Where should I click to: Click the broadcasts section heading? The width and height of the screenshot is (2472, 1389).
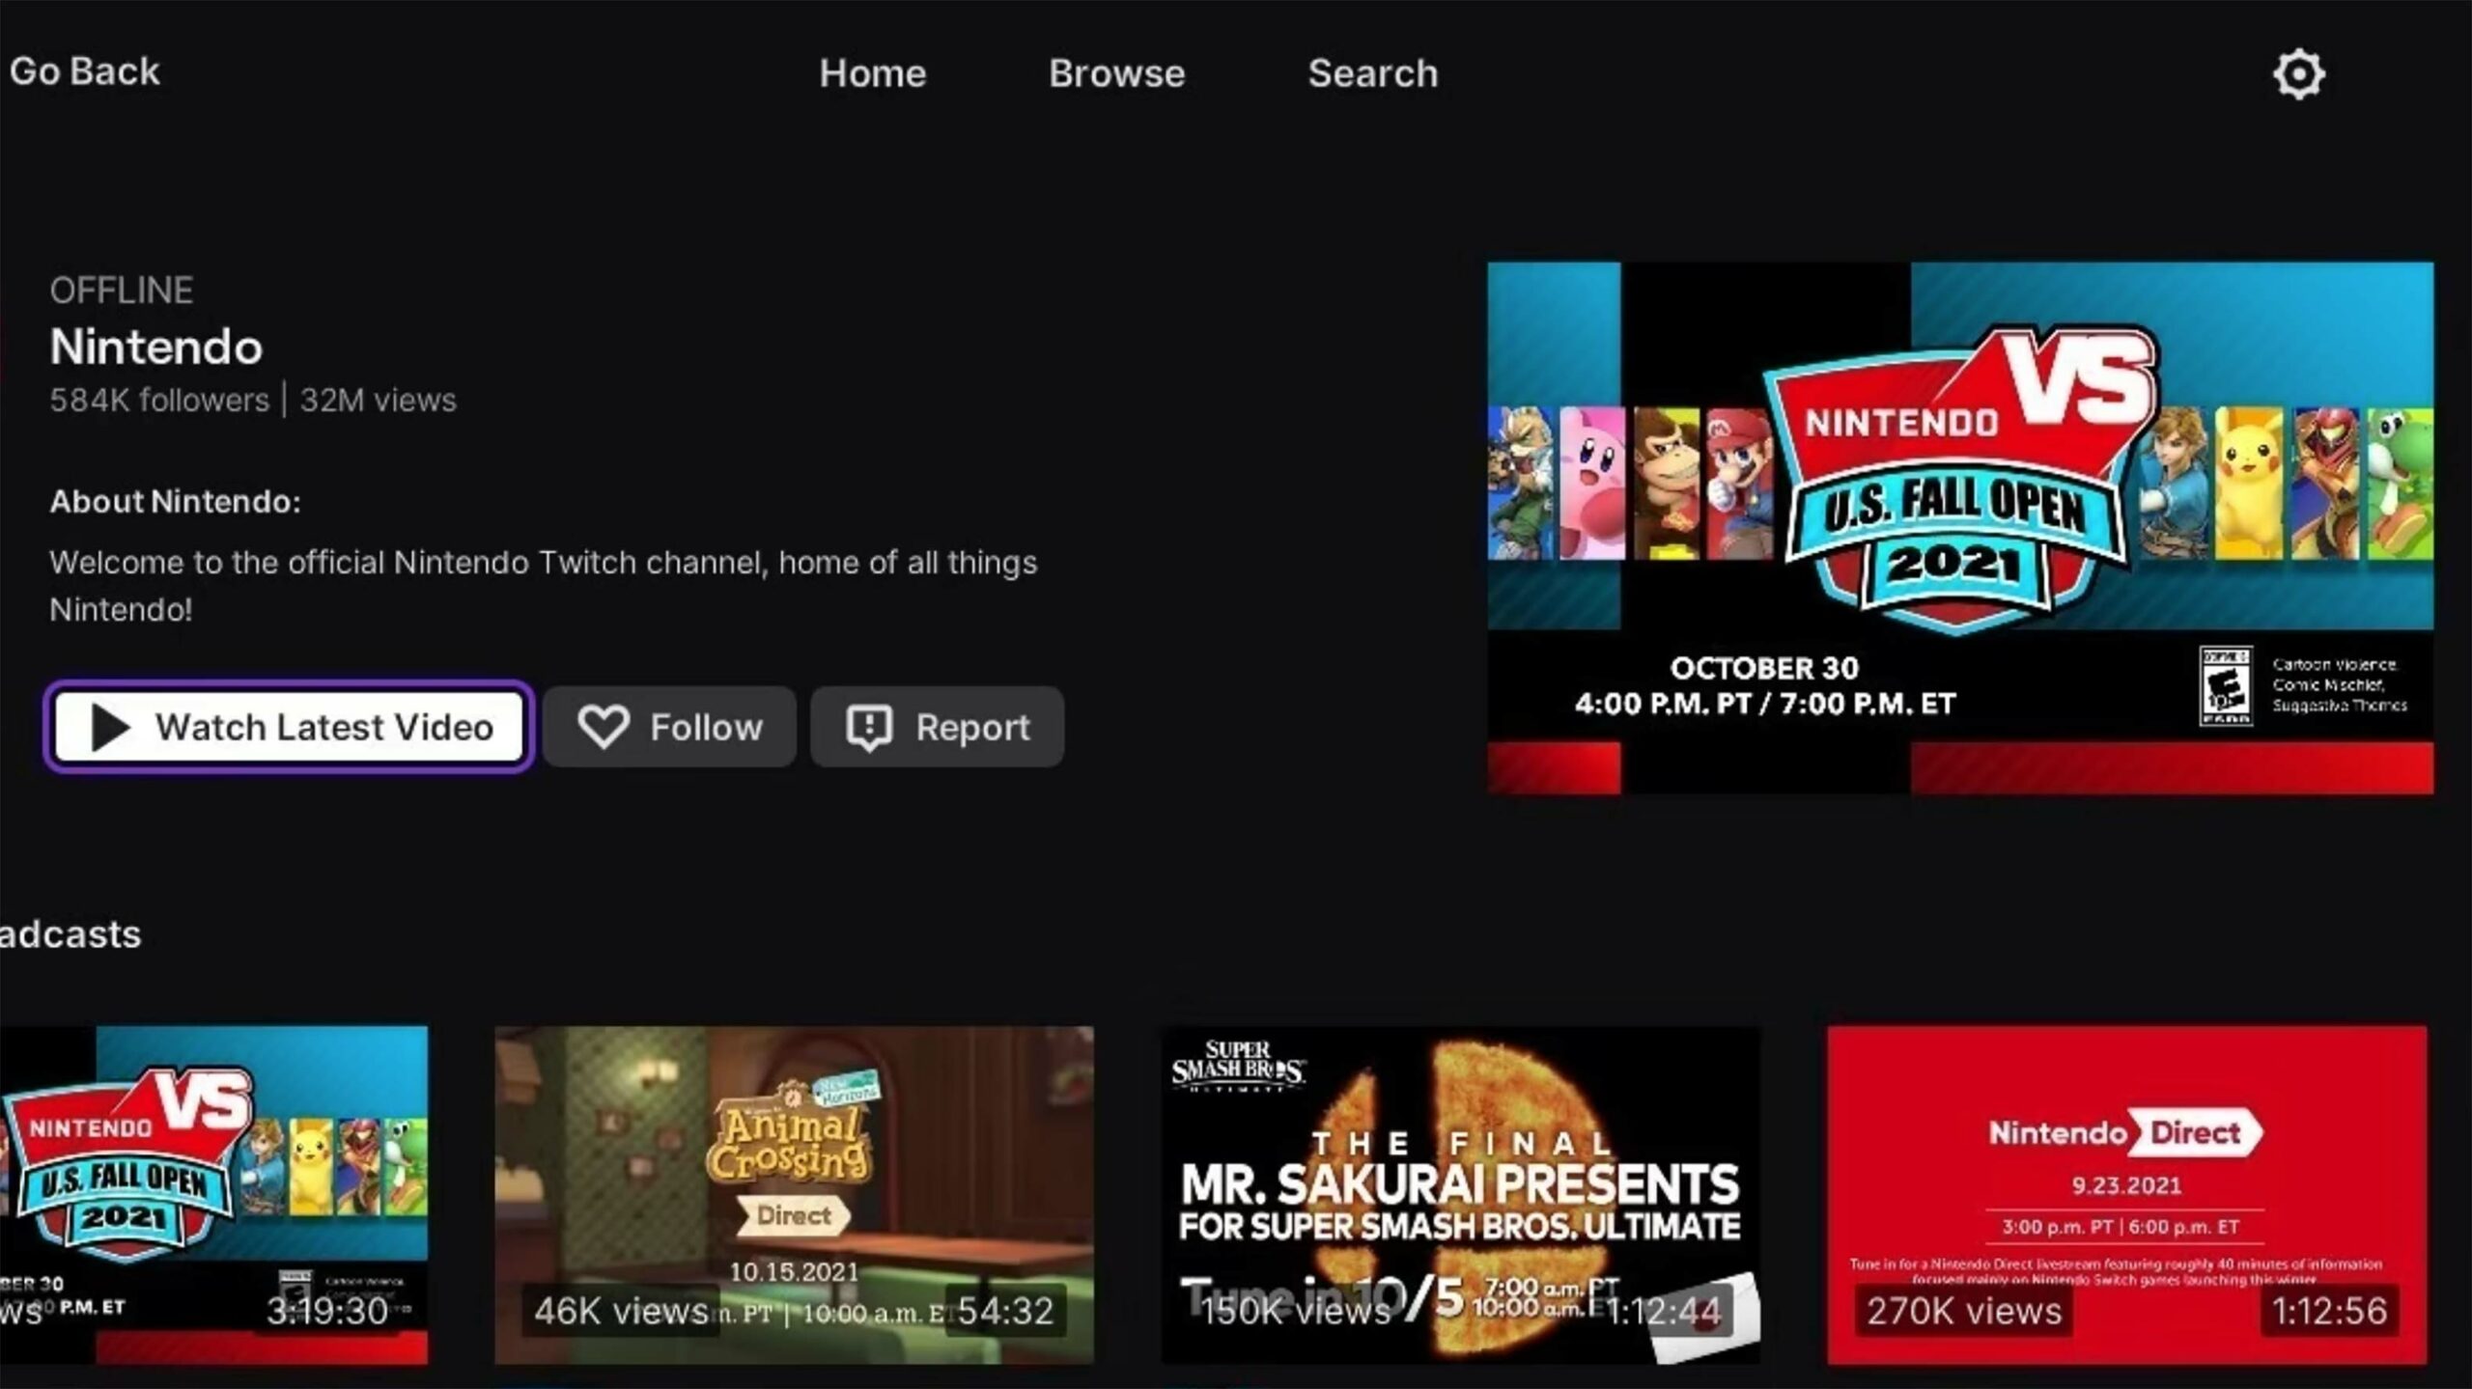[70, 934]
